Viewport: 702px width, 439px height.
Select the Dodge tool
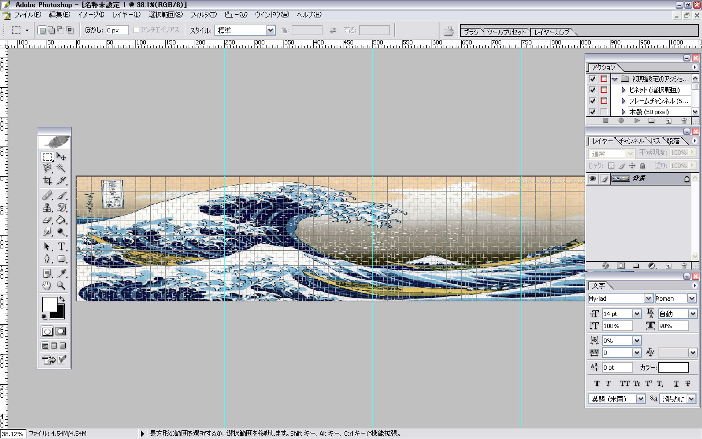(61, 232)
